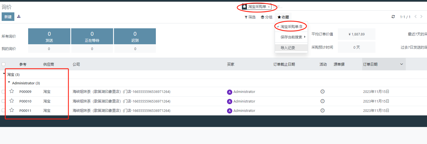Star the P00009 order as favorite
This screenshot has width=427, height=144.
click(x=12, y=91)
